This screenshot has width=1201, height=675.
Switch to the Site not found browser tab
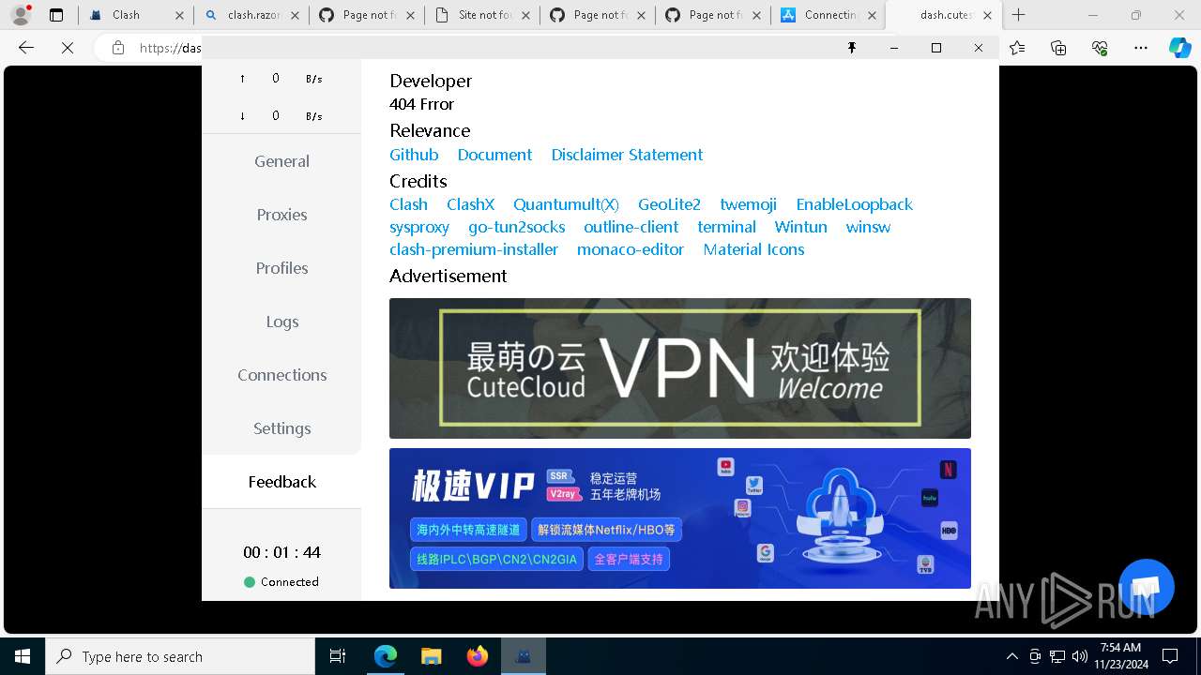(482, 15)
